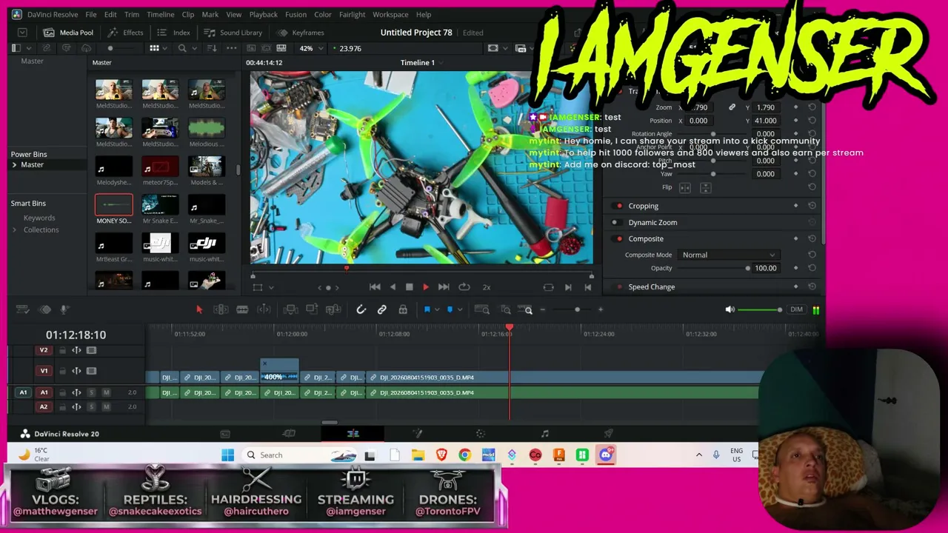Click the DIM button
948x533 pixels.
click(x=796, y=309)
